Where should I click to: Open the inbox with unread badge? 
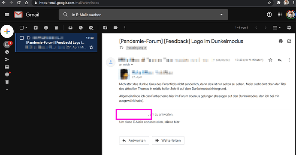pyautogui.click(x=7, y=44)
